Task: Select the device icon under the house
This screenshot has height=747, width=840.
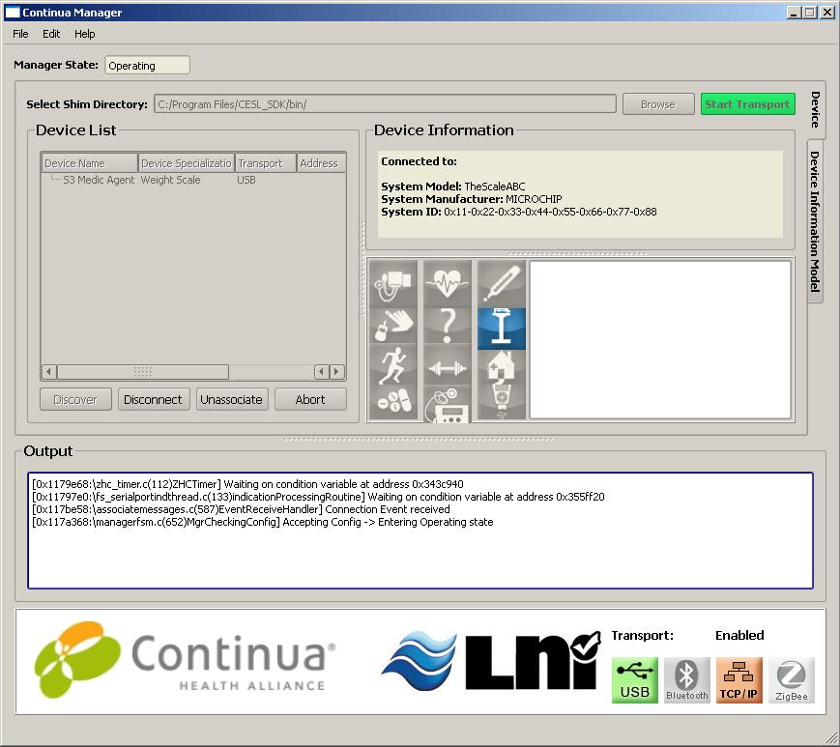Action: pos(502,400)
